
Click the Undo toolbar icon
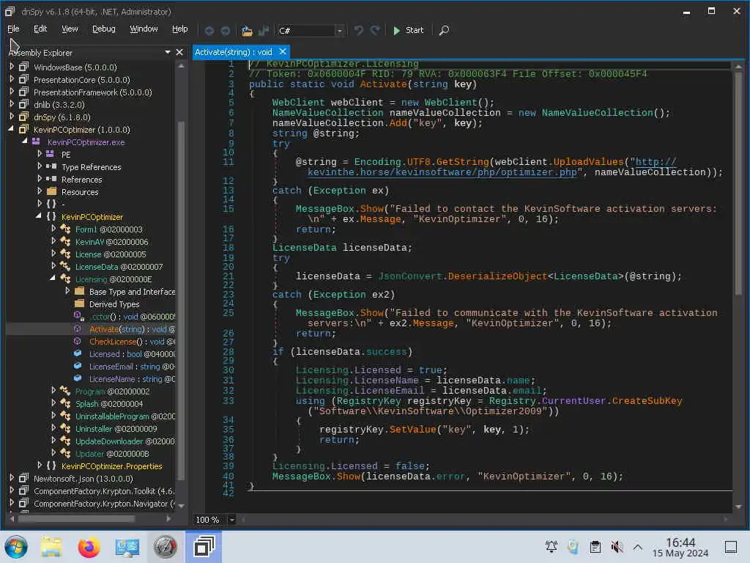[359, 30]
